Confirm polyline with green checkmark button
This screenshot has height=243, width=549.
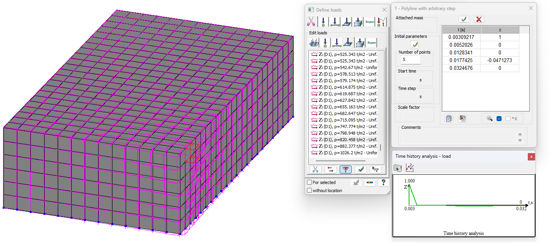pyautogui.click(x=464, y=19)
